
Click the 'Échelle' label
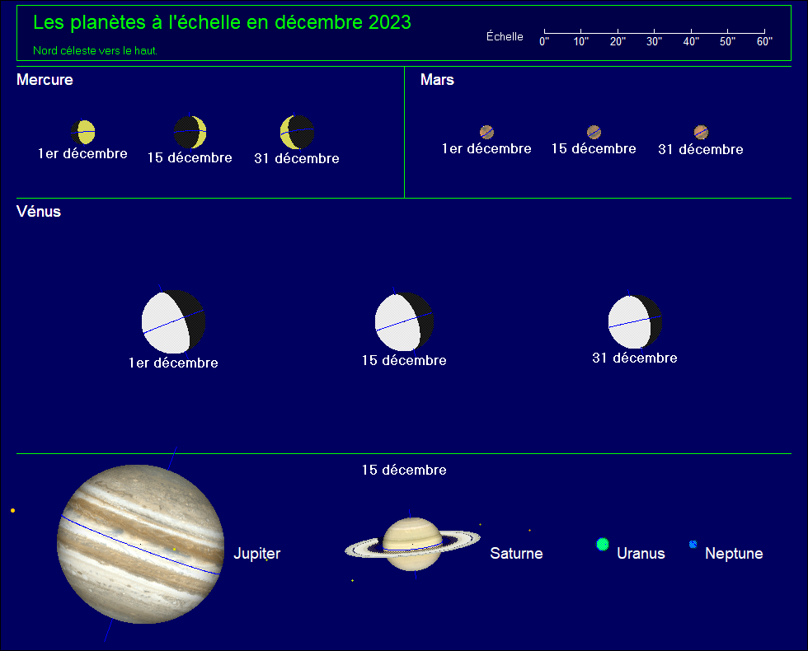[505, 36]
